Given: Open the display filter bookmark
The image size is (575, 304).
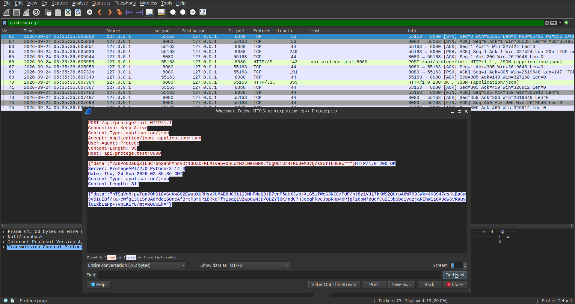Looking at the screenshot, I should tap(4, 23).
